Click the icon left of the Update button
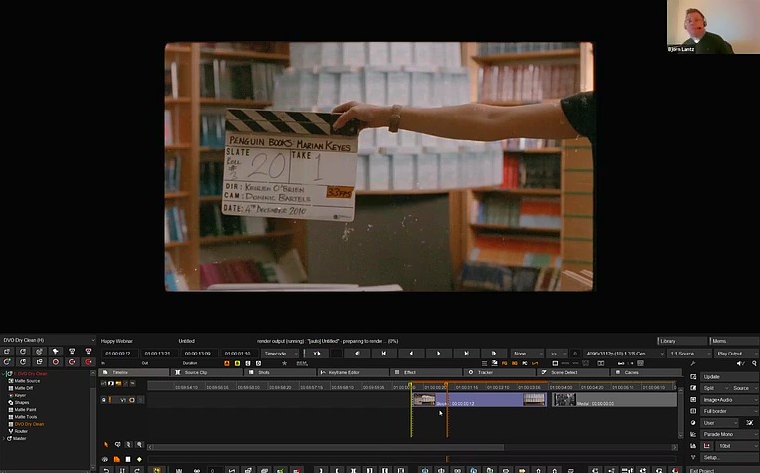This screenshot has height=473, width=760. (x=693, y=377)
